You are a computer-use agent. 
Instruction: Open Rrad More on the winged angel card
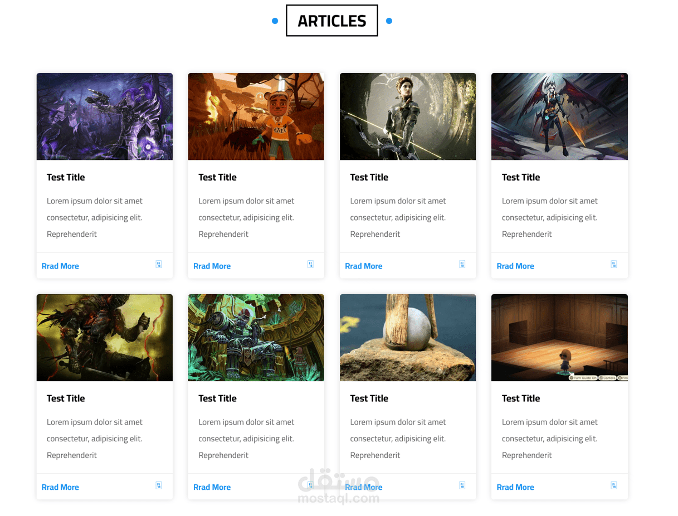pyautogui.click(x=515, y=266)
